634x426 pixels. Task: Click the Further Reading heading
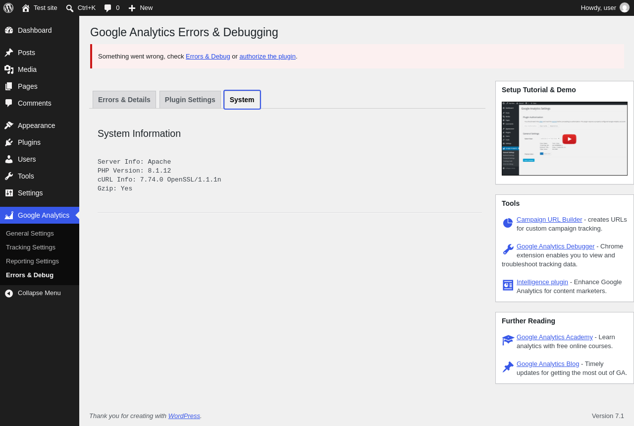528,321
